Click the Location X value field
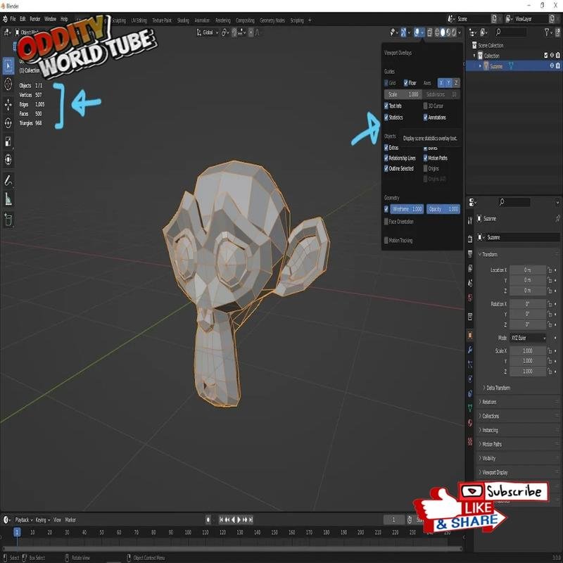Image resolution: width=563 pixels, height=563 pixels. [528, 270]
